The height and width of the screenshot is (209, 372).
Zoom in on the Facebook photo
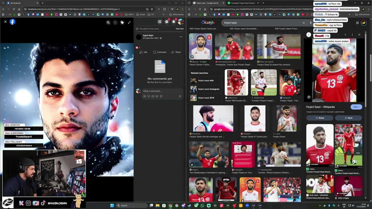coord(108,22)
